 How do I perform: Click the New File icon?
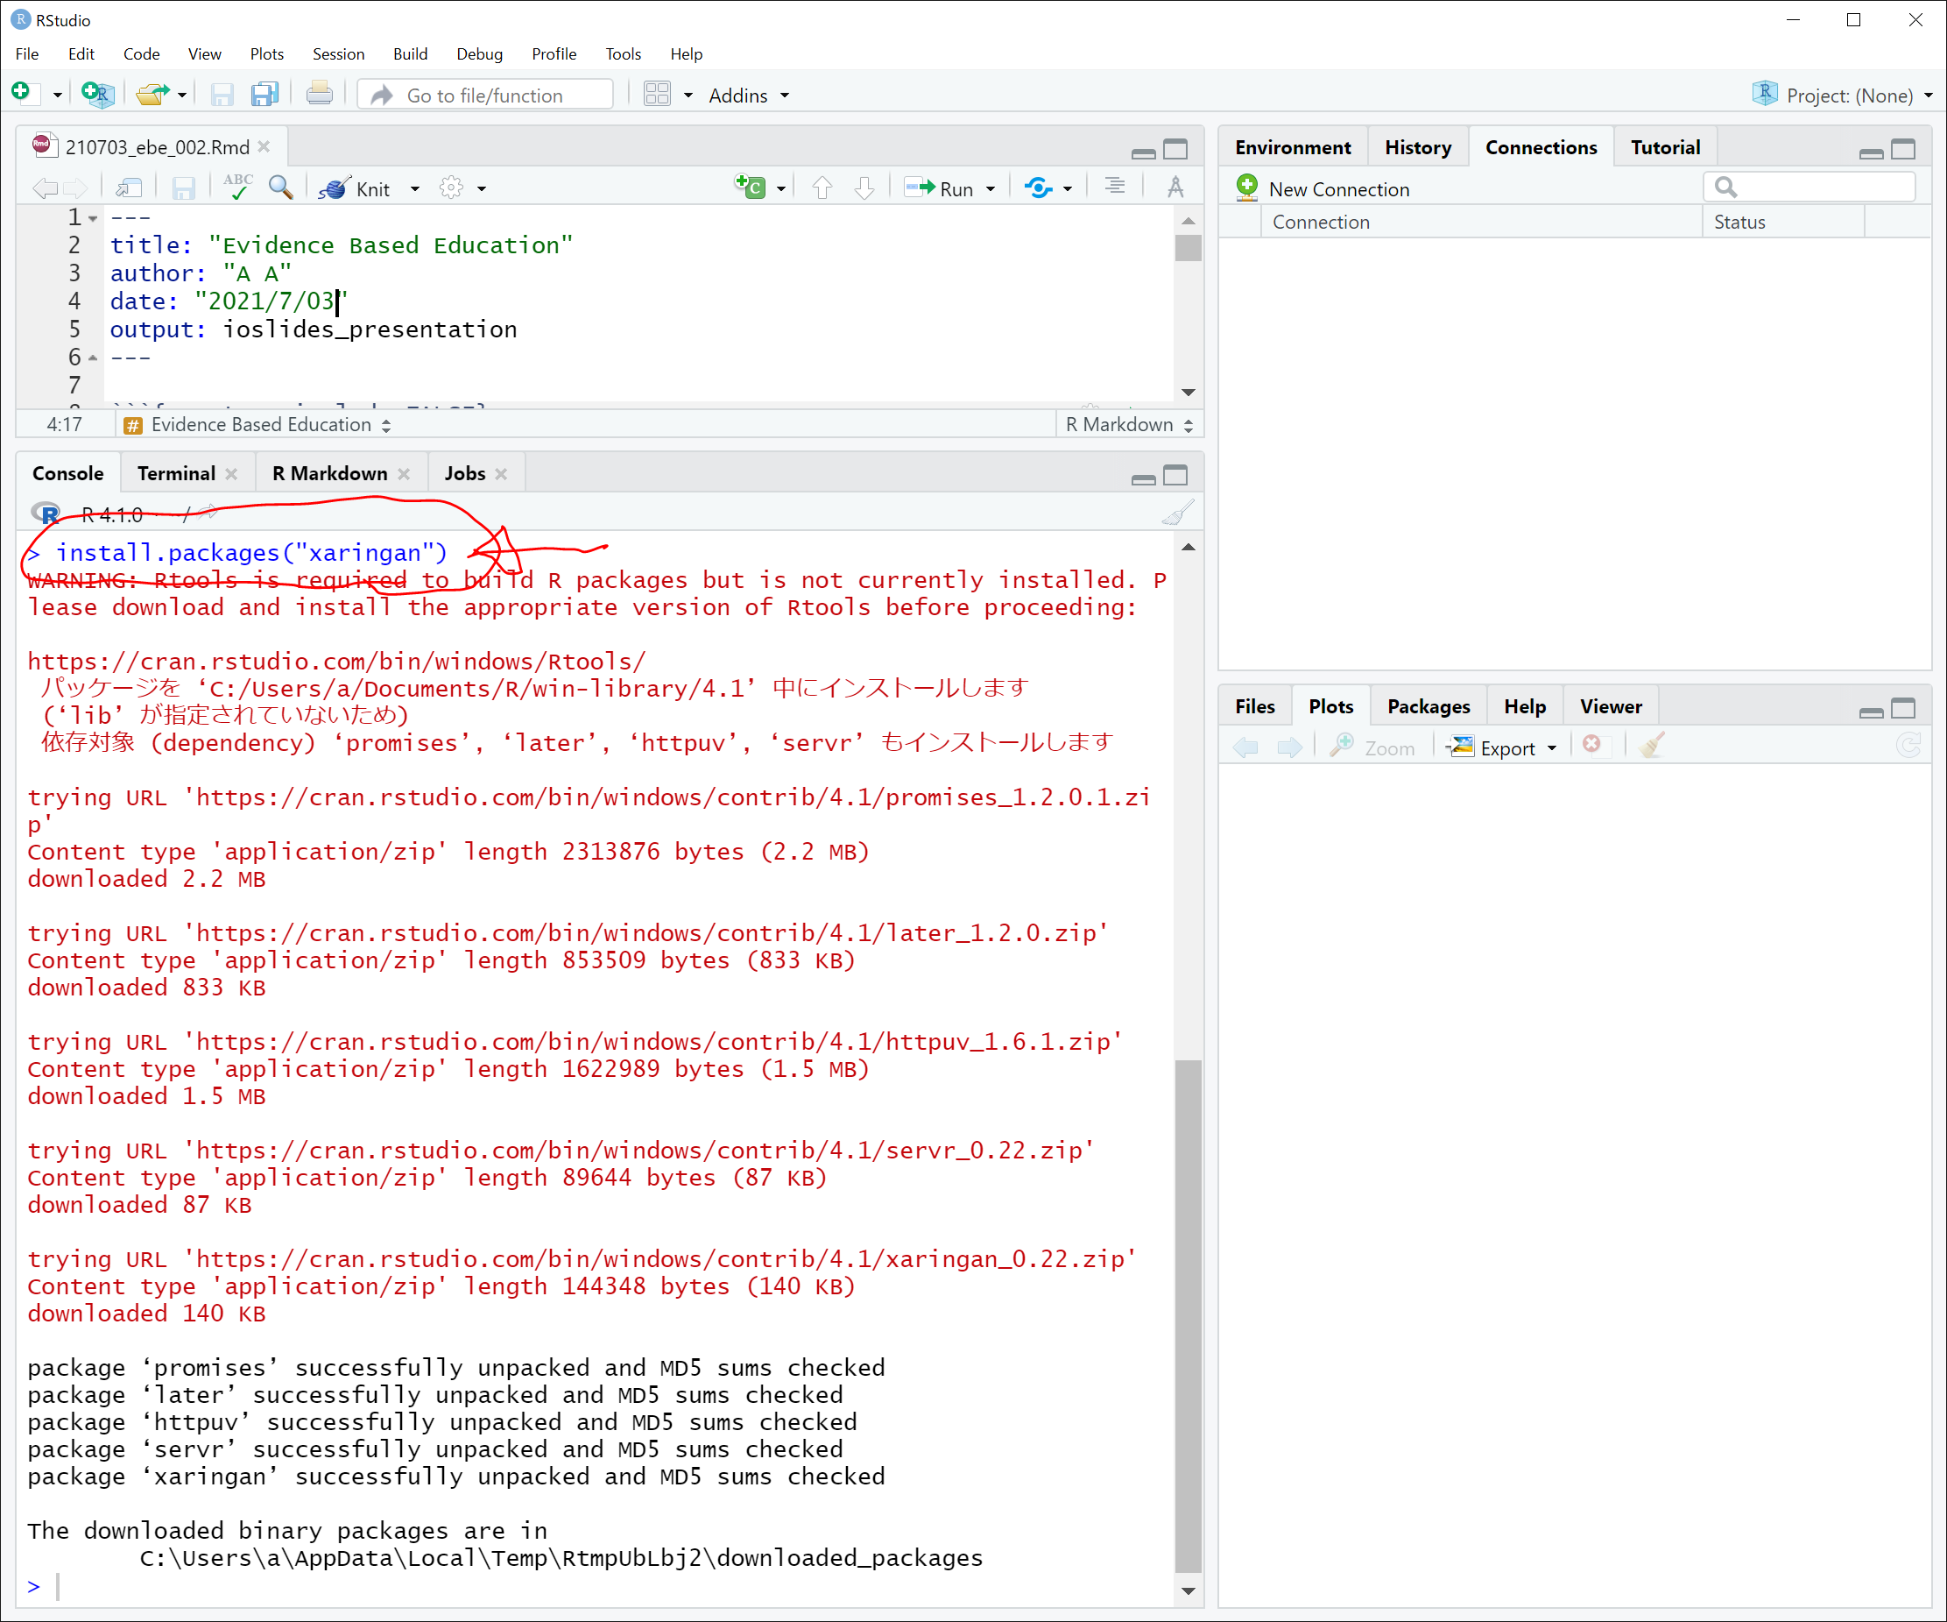(x=21, y=94)
